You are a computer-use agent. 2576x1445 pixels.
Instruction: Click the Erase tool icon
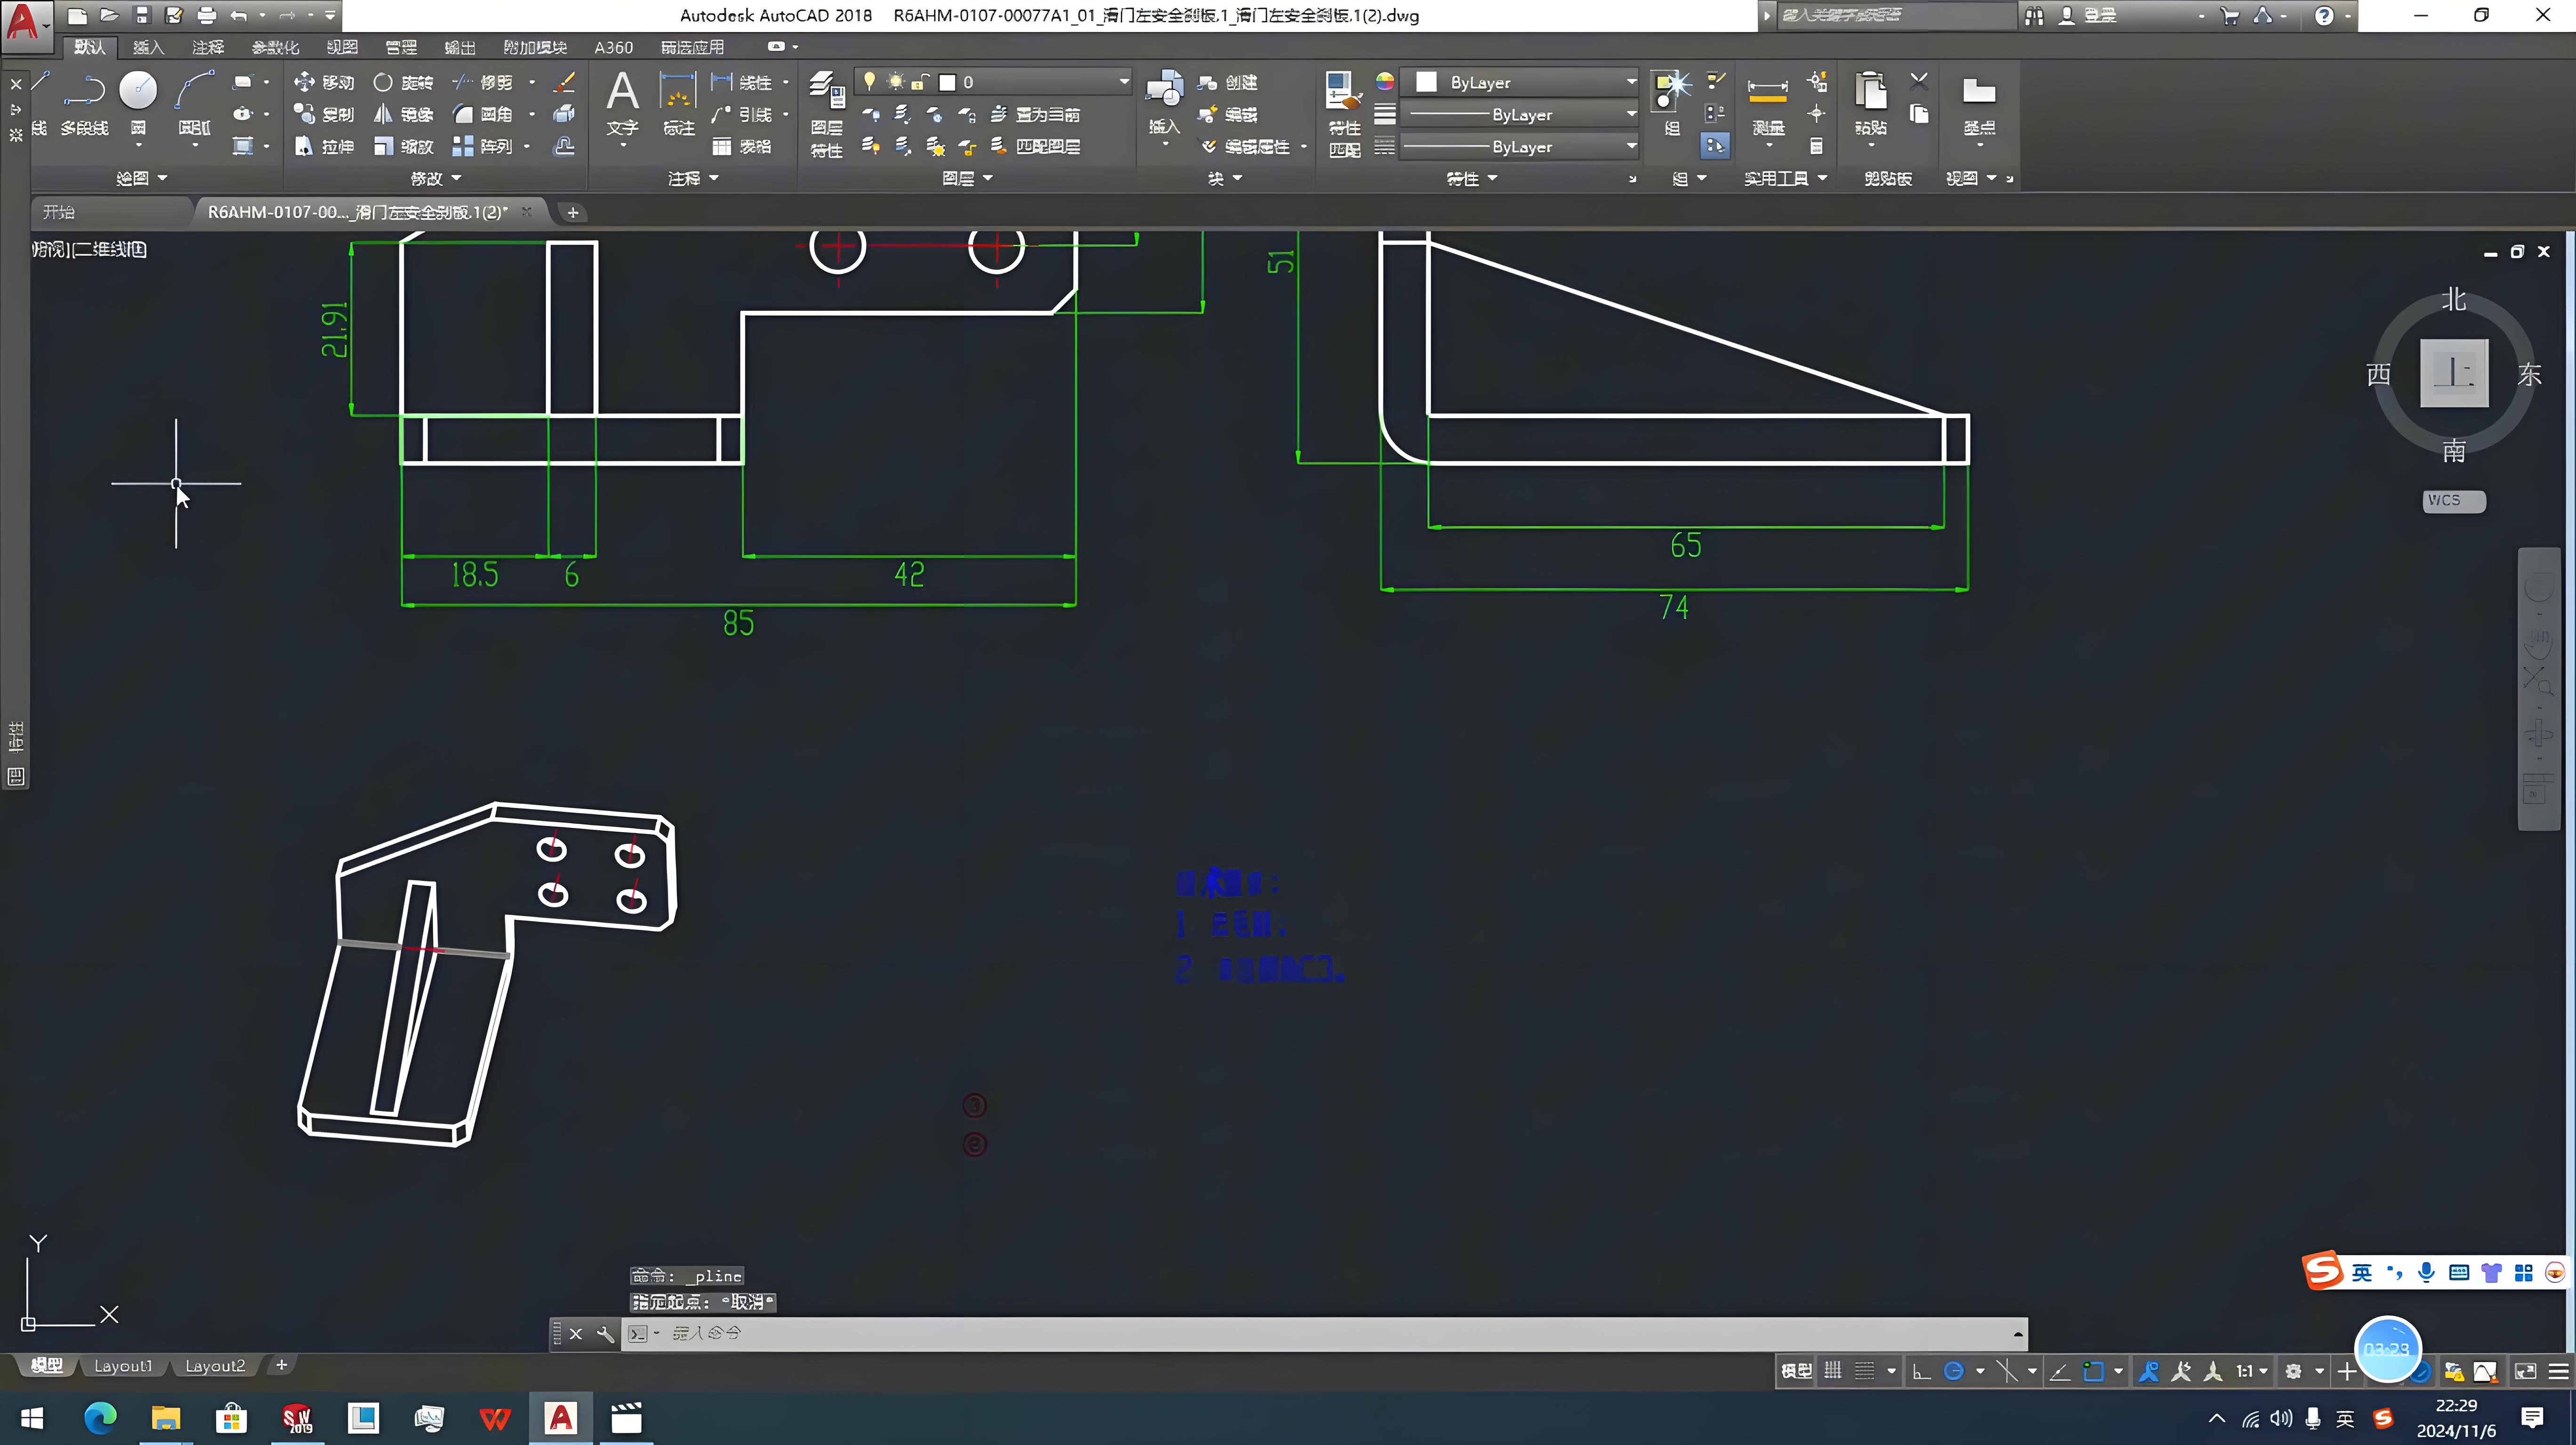(x=565, y=82)
